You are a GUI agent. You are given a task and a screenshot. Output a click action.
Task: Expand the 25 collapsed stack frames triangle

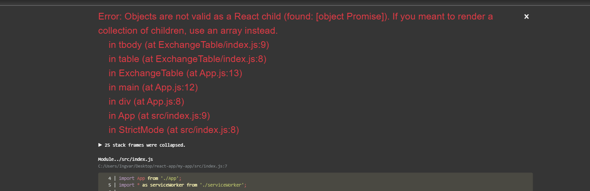(x=100, y=145)
